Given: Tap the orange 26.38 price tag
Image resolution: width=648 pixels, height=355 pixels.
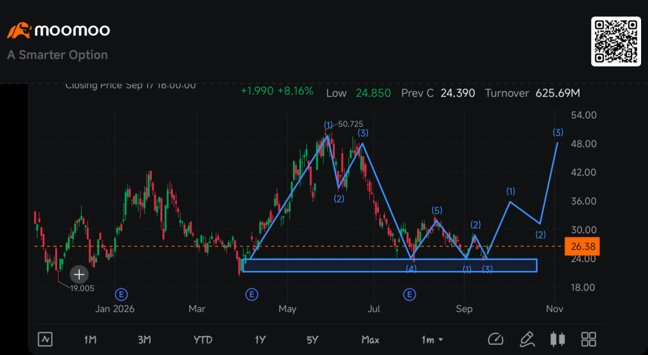Looking at the screenshot, I should [582, 247].
